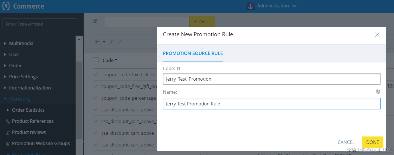Screen dimensions: 394x155
Task: Open the dropdown arrow beside the plus button
Action: click(104, 42)
